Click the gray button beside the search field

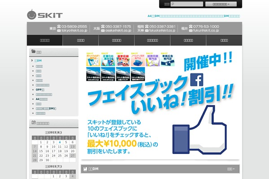point(221,4)
